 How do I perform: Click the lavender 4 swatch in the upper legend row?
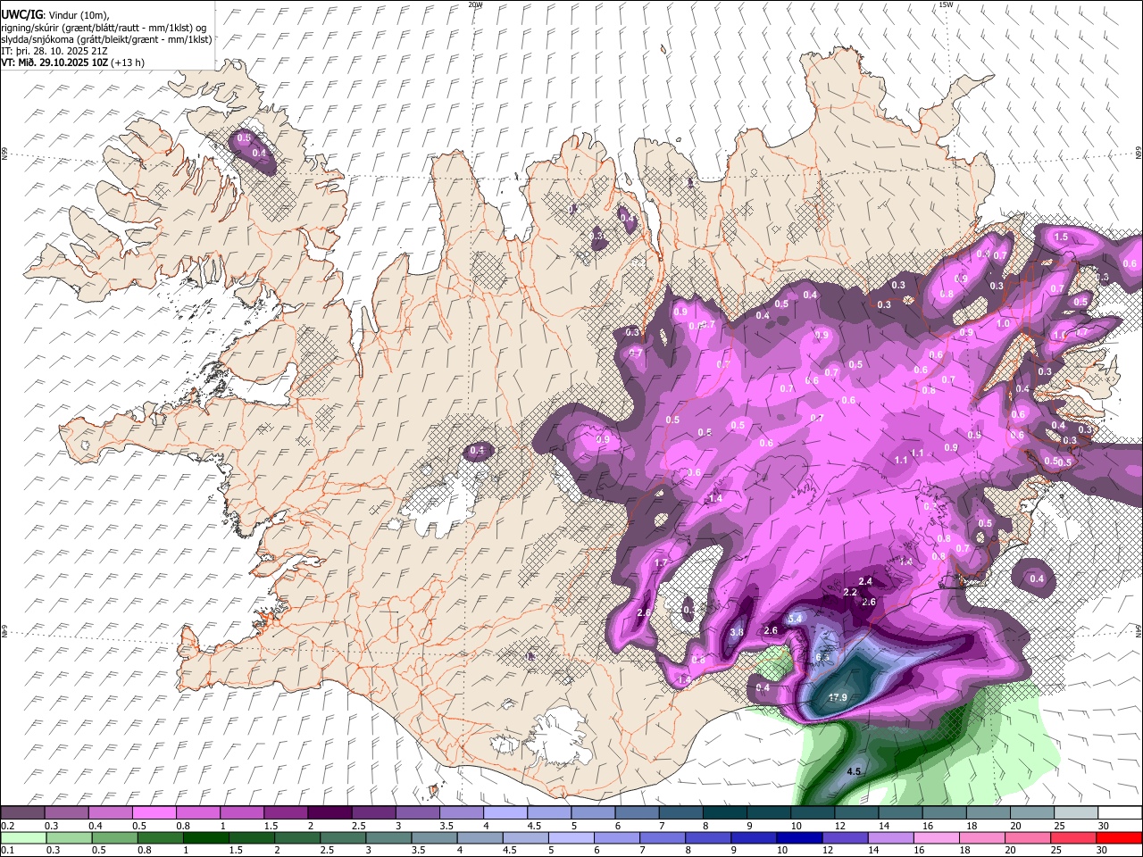click(x=505, y=812)
